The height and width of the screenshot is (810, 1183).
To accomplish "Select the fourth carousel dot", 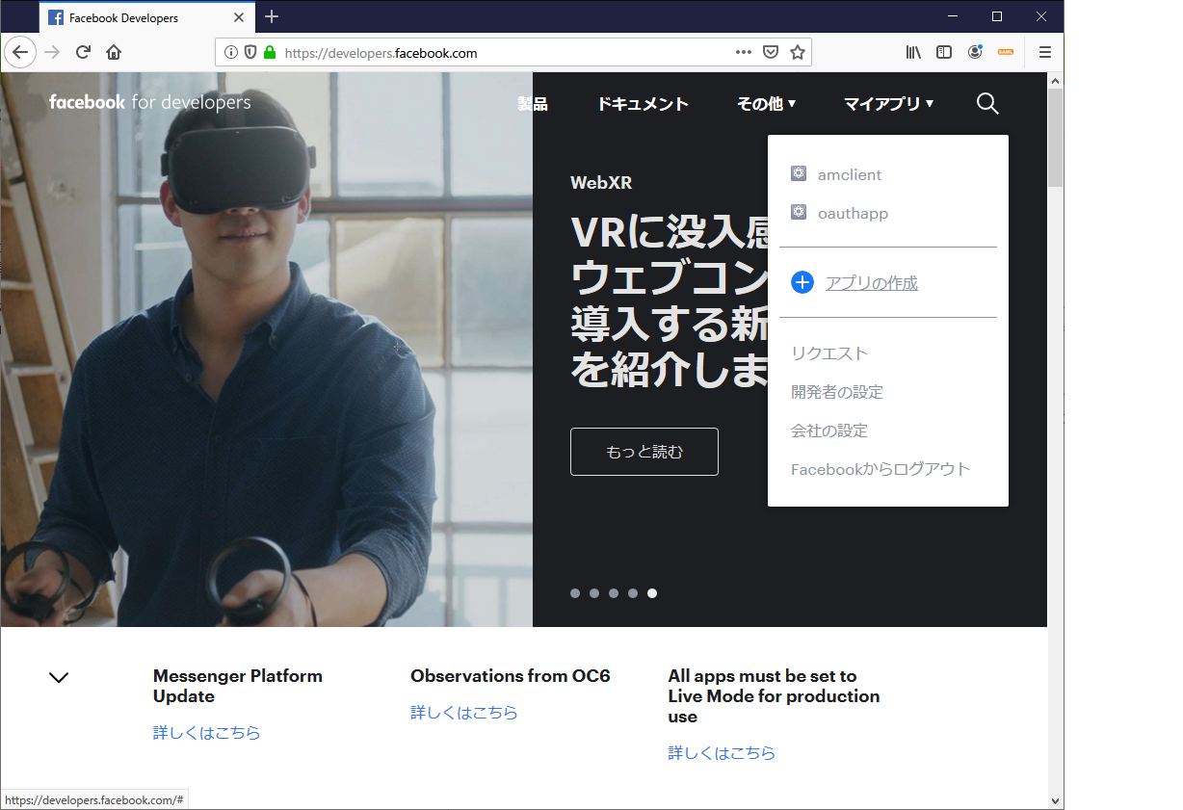I will [633, 593].
